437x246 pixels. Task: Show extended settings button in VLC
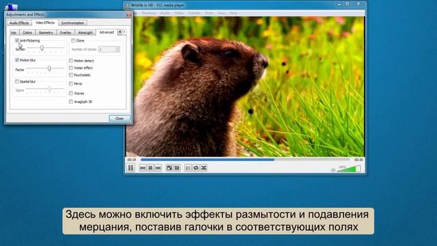click(177, 168)
